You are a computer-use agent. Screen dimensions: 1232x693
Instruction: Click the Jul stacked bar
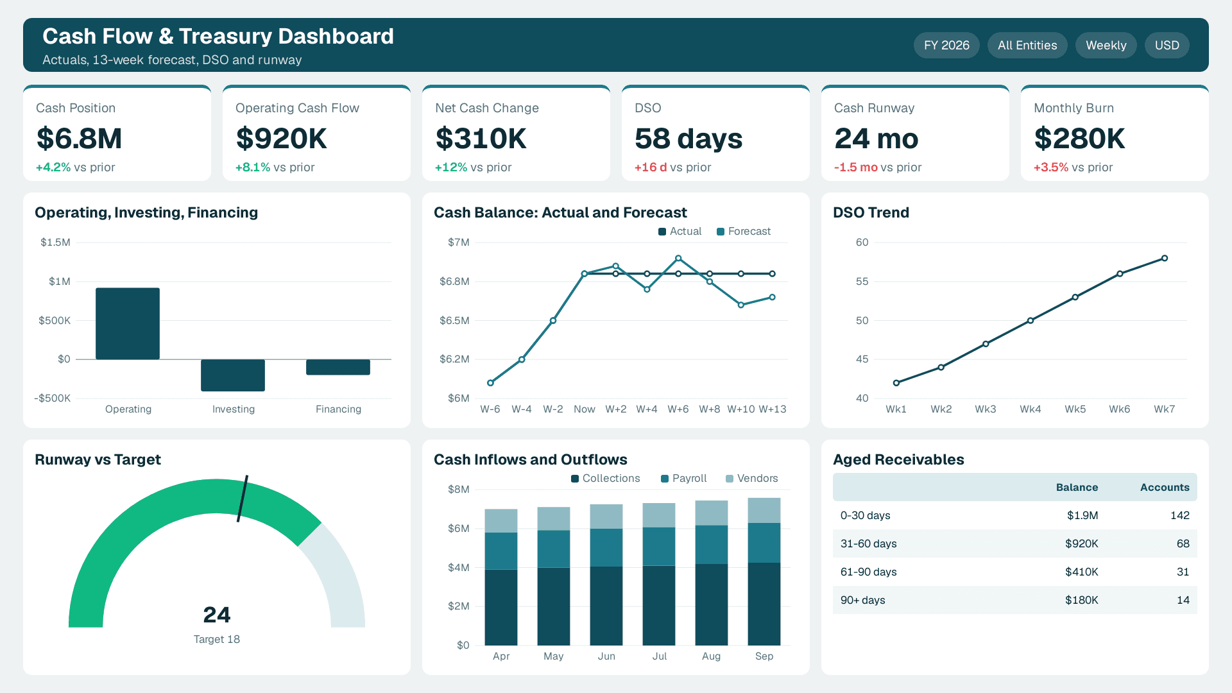point(659,574)
